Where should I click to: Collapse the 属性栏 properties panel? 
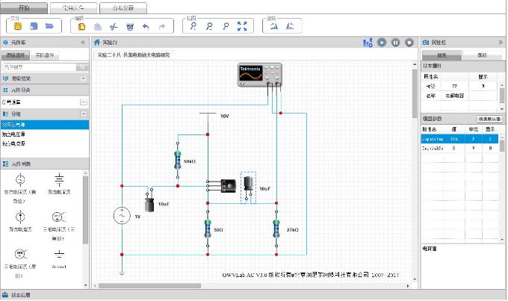point(500,43)
